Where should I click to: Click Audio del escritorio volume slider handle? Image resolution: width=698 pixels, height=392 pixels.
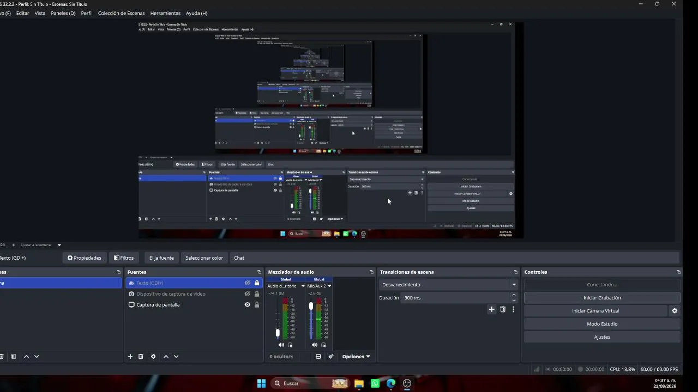point(278,333)
